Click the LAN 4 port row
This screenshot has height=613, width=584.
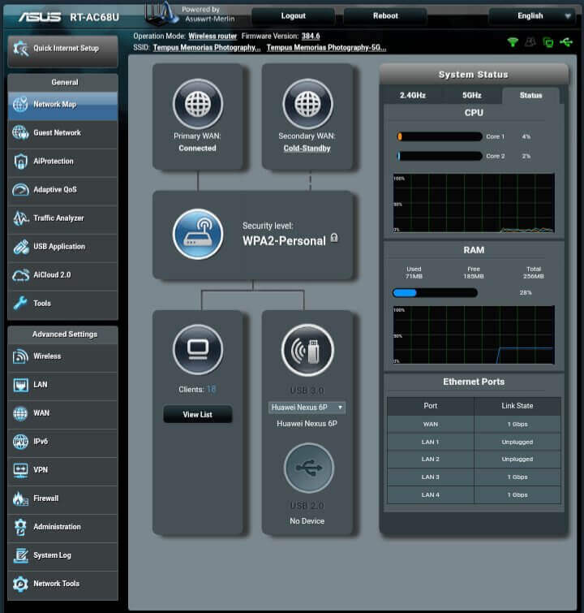coord(474,495)
